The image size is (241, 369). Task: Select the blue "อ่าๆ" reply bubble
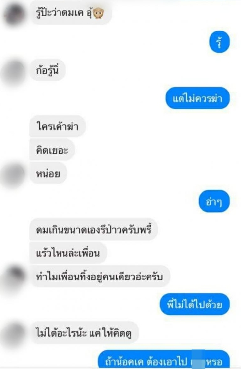(x=214, y=201)
